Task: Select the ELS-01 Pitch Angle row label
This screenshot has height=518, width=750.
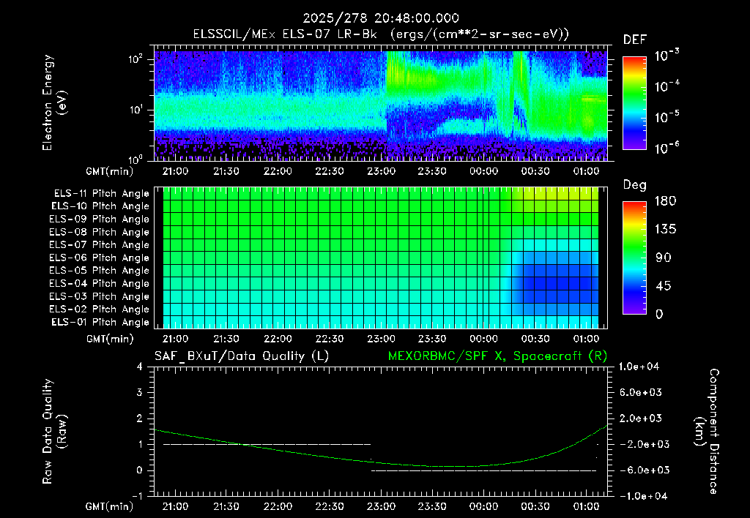Action: [100, 322]
